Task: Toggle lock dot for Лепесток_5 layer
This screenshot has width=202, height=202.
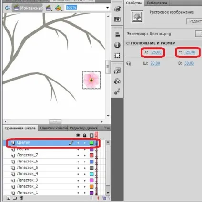Action: [x=85, y=168]
